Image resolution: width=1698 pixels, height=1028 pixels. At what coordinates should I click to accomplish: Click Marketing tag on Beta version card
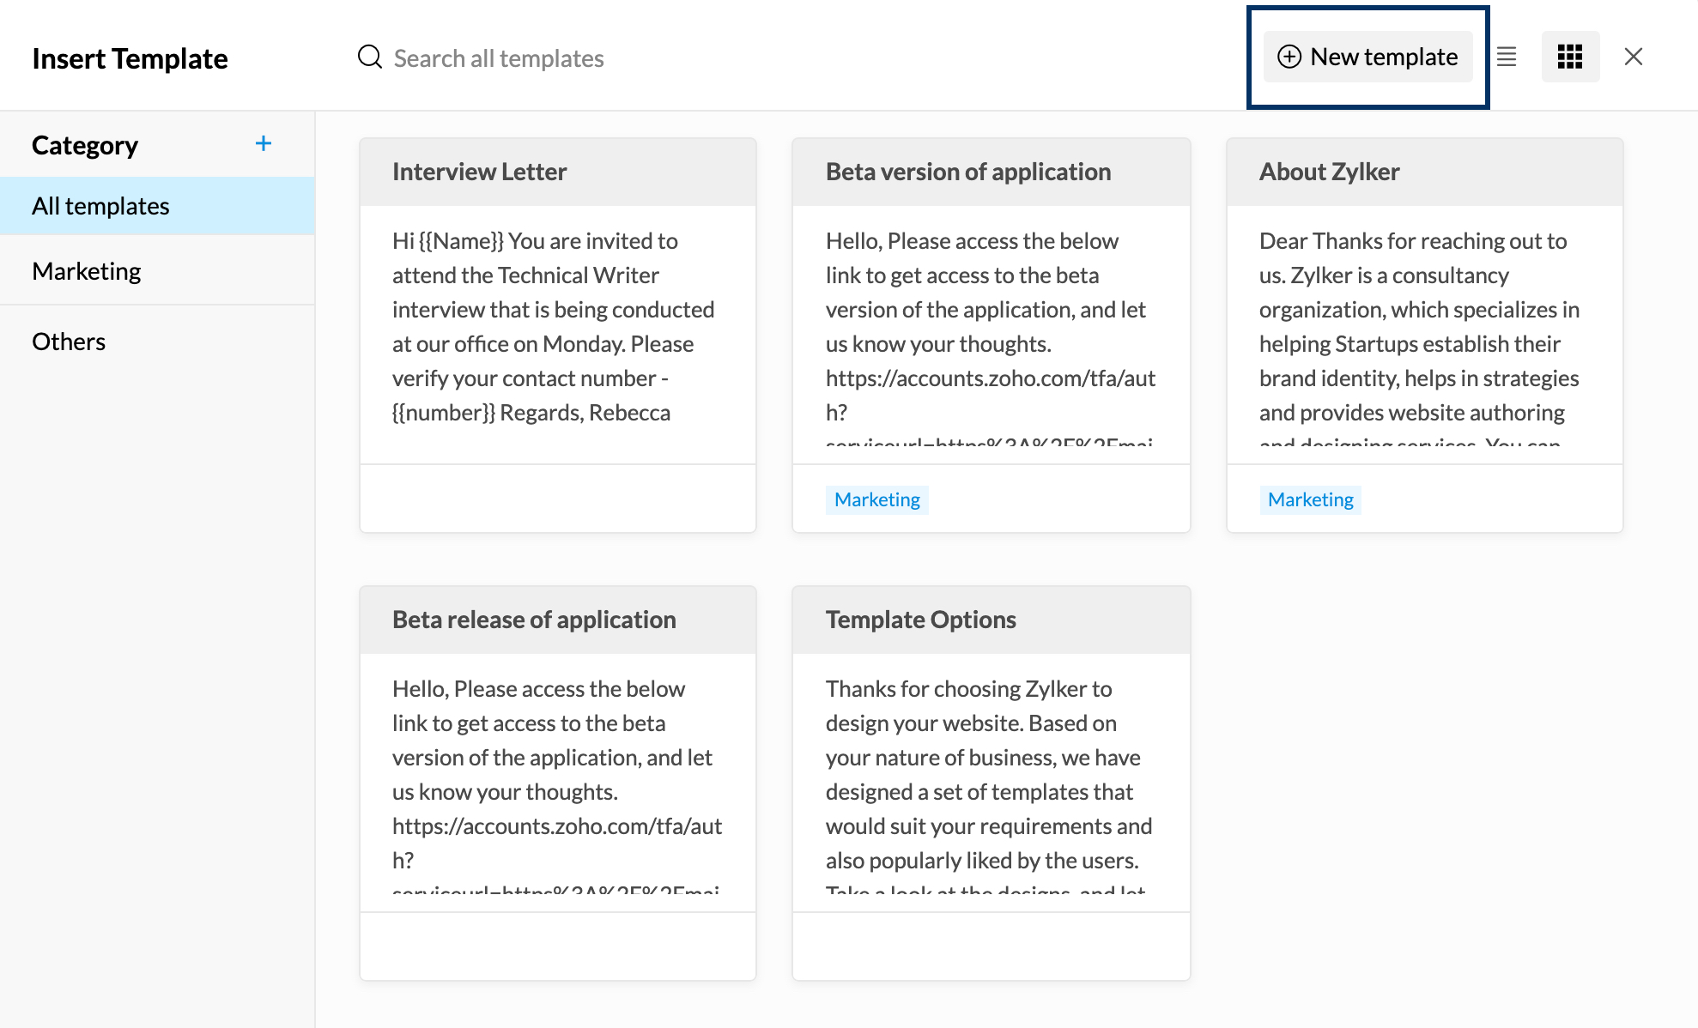tap(876, 499)
